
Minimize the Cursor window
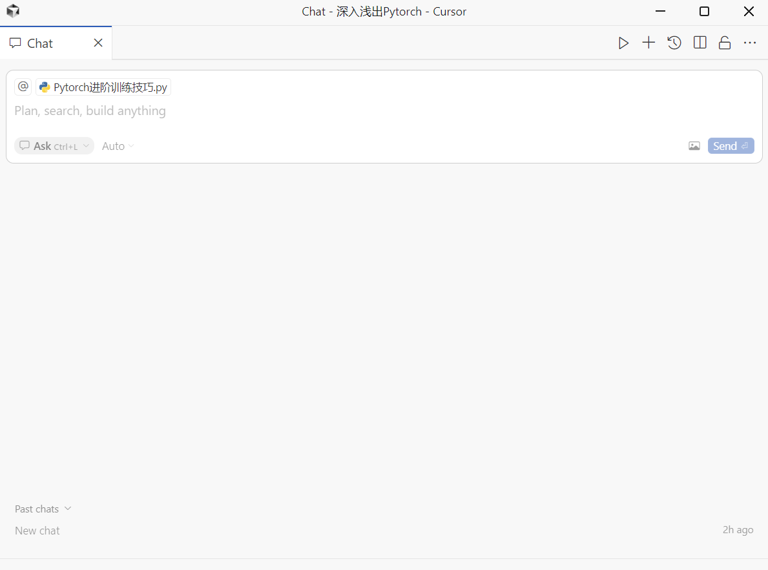pyautogui.click(x=660, y=11)
